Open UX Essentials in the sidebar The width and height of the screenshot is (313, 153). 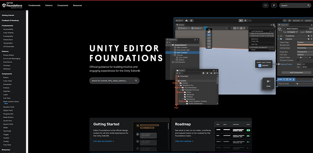pos(9,46)
